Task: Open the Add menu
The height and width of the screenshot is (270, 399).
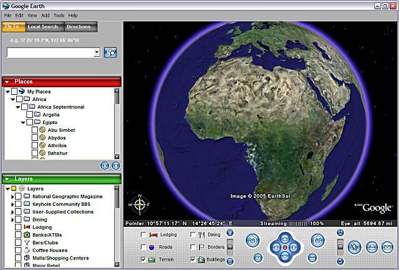Action: tap(46, 16)
